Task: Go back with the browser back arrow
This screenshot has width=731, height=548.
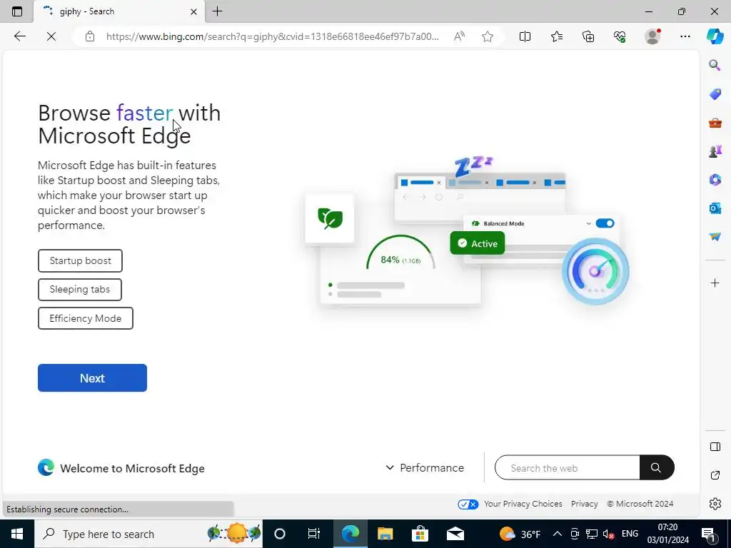Action: [x=19, y=36]
